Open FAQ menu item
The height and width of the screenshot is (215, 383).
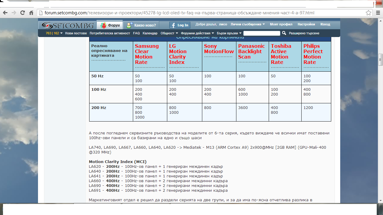136,33
